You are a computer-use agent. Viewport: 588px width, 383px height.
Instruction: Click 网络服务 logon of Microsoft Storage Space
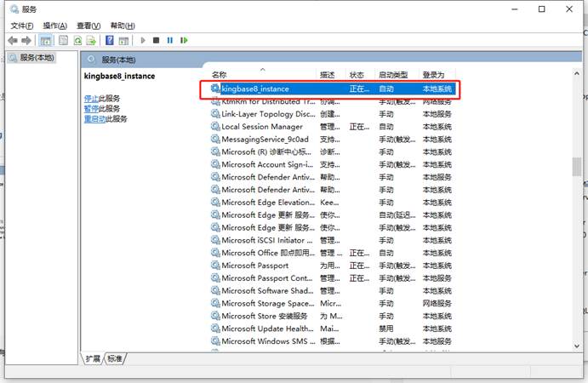[437, 303]
